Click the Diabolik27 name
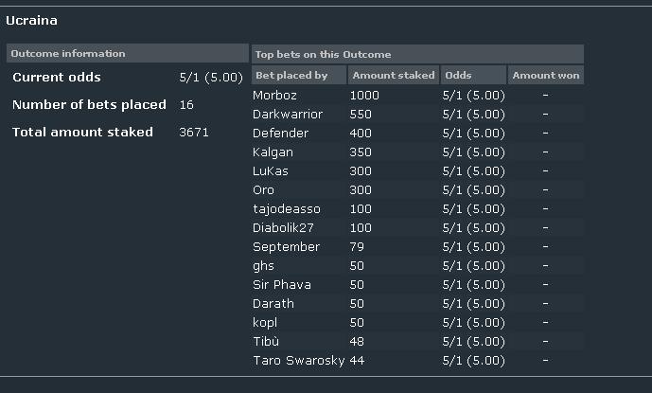The width and height of the screenshot is (652, 393). pyautogui.click(x=283, y=227)
